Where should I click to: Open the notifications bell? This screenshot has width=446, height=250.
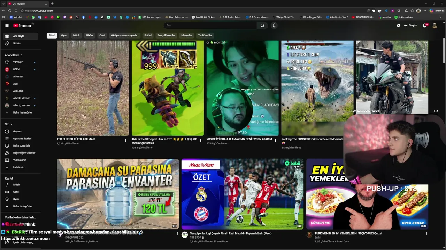pos(425,25)
